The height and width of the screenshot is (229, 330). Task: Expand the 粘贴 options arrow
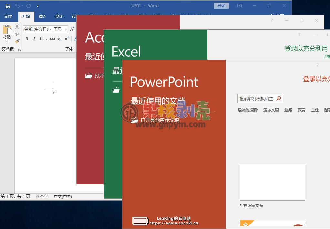tap(7, 42)
